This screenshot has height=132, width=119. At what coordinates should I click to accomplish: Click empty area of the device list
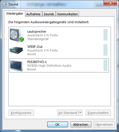(59, 89)
